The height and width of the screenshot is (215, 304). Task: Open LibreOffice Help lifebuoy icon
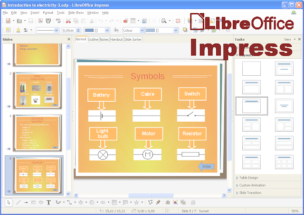coord(178,21)
